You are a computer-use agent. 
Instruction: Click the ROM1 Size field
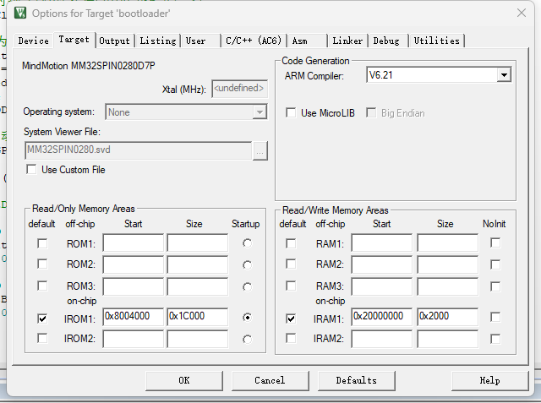coord(198,242)
